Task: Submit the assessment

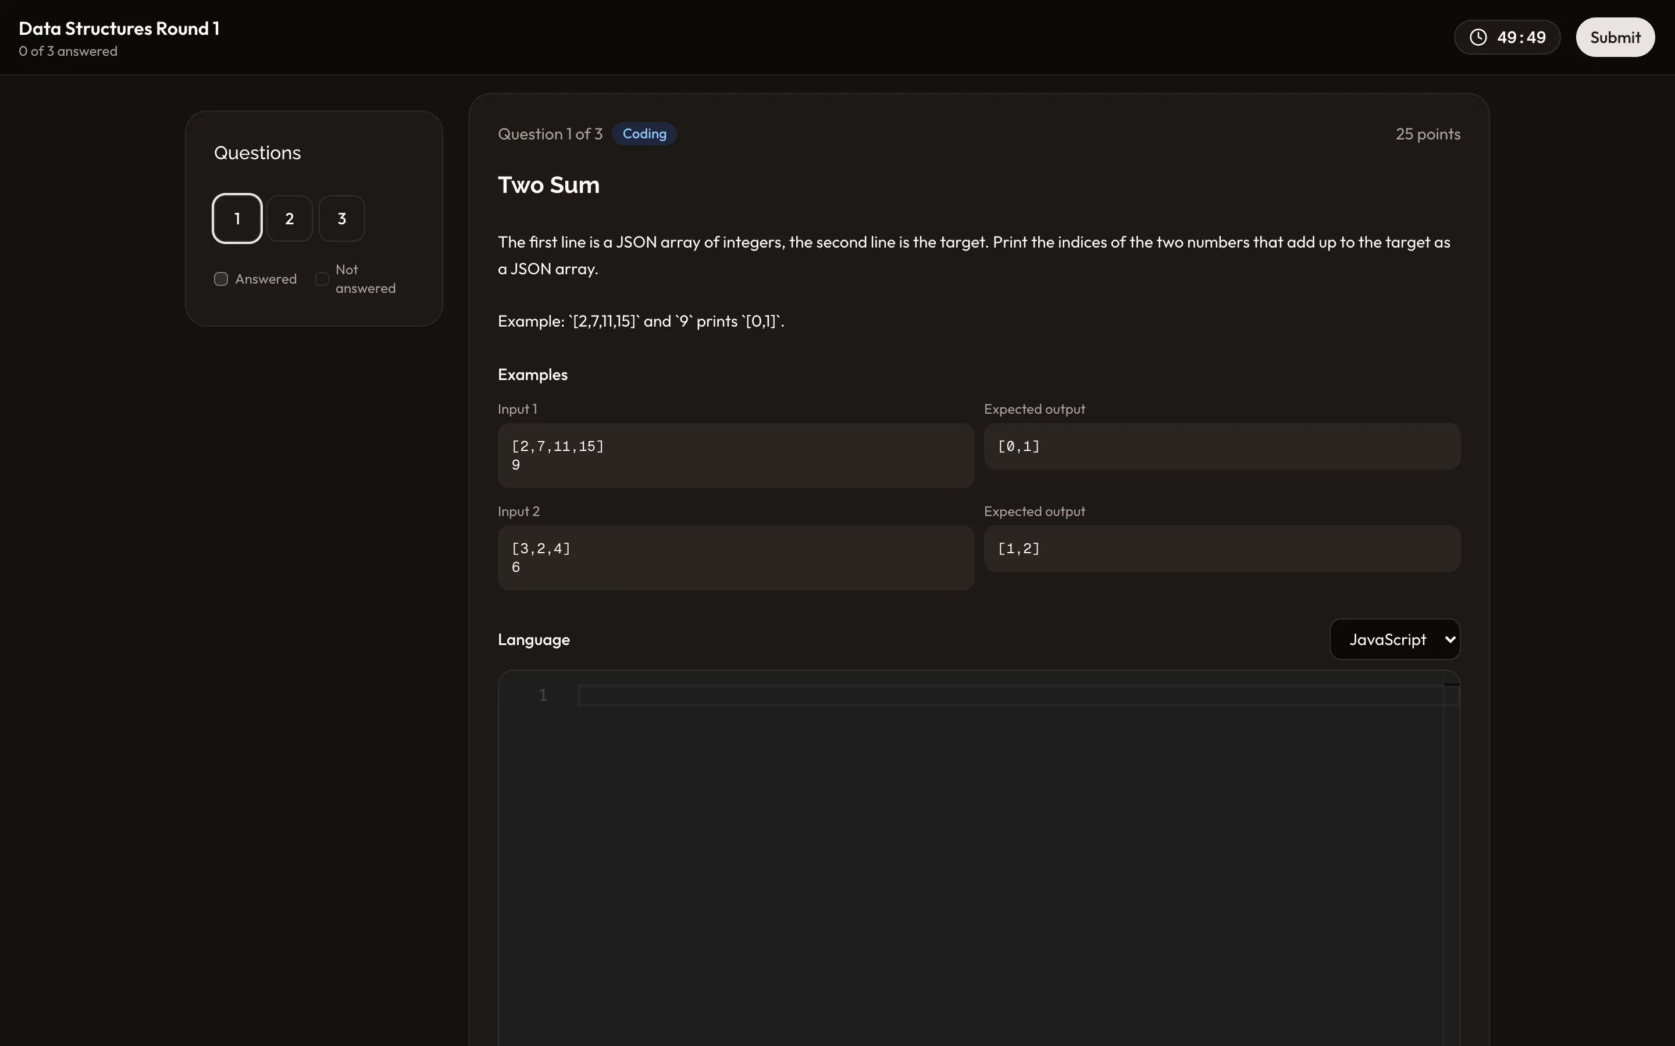Action: pos(1615,37)
